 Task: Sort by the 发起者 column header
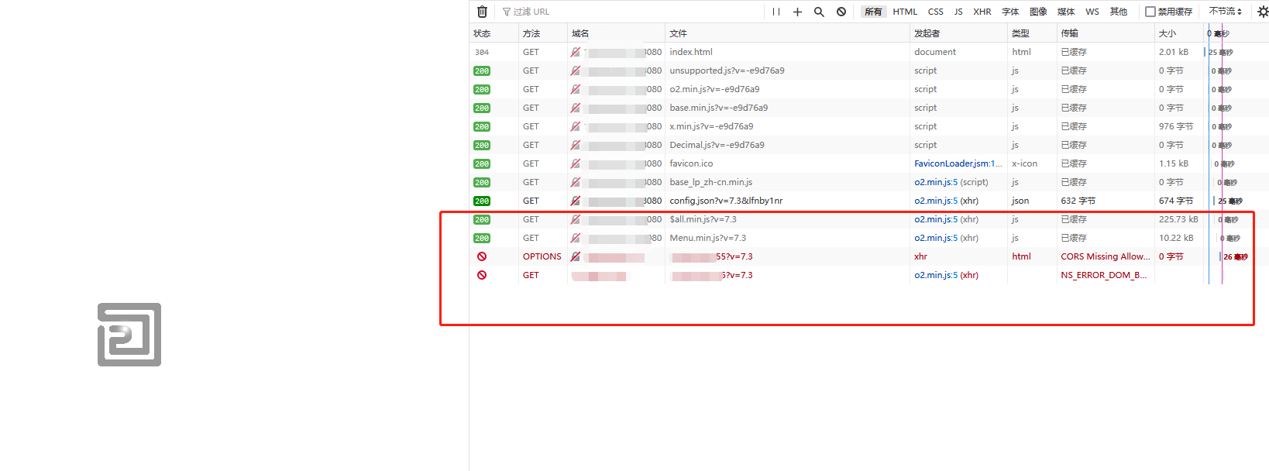pos(958,33)
